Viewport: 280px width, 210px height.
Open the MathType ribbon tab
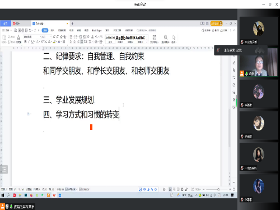[x=97, y=30]
